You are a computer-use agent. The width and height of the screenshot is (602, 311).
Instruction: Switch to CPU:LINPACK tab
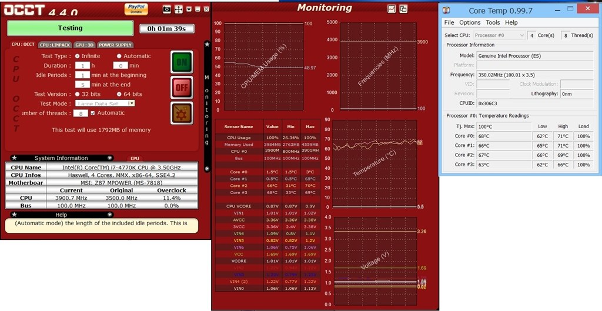(55, 45)
